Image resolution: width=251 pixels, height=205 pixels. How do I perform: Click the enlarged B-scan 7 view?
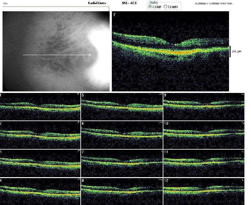pyautogui.click(x=170, y=51)
